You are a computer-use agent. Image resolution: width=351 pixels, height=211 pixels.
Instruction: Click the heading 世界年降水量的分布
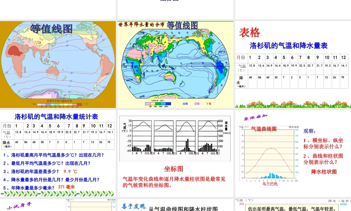[x=141, y=25]
